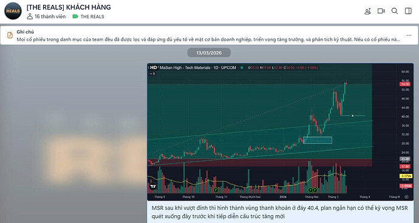The height and width of the screenshot is (223, 419).
Task: Open THE REALS group avatar
Action: [x=13, y=11]
